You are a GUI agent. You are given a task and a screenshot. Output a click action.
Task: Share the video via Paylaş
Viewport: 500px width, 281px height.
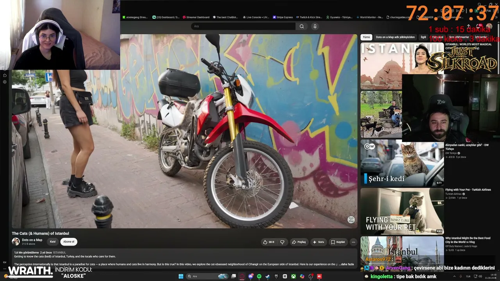[x=299, y=242]
